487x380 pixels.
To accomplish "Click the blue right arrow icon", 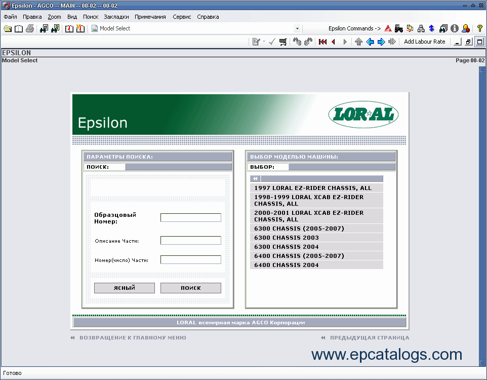I will 381,42.
